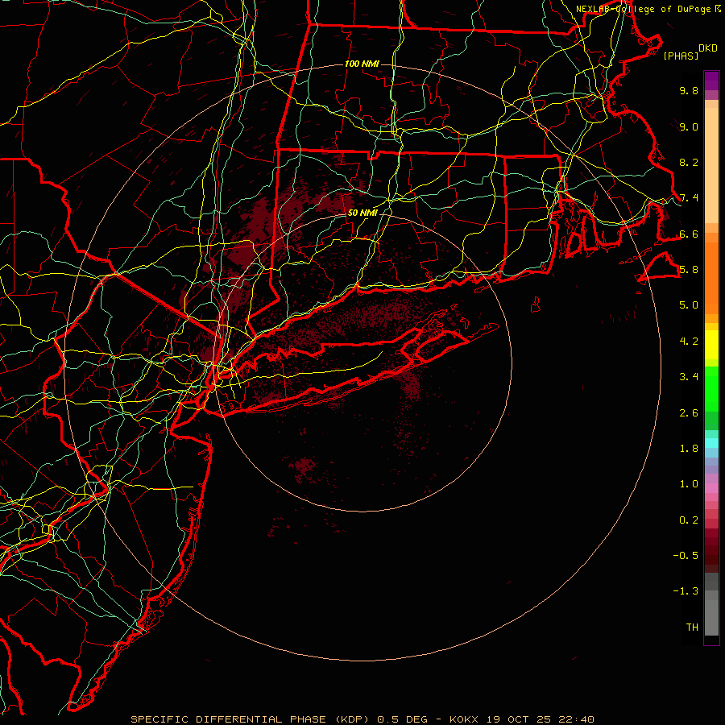725x725 pixels.
Task: Click the 0.5 DEG elevation text
Action: tap(402, 719)
